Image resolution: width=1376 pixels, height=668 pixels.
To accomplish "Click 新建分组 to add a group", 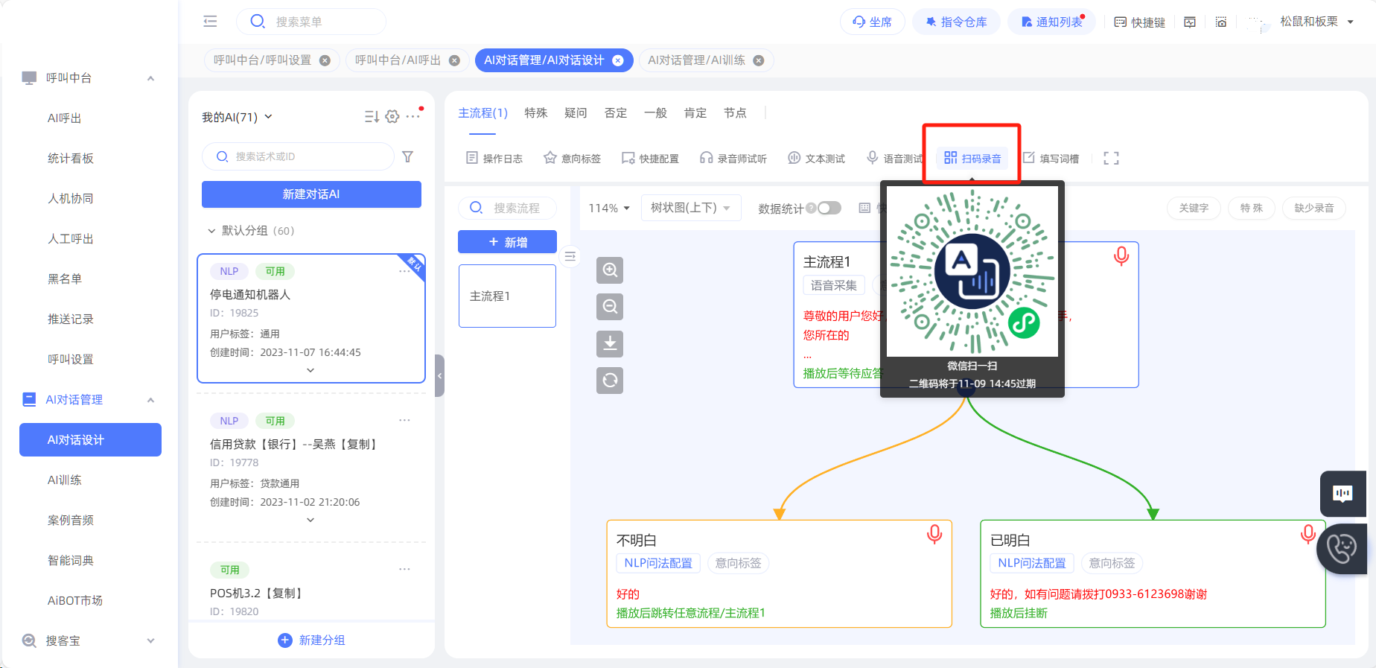I will 311,640.
